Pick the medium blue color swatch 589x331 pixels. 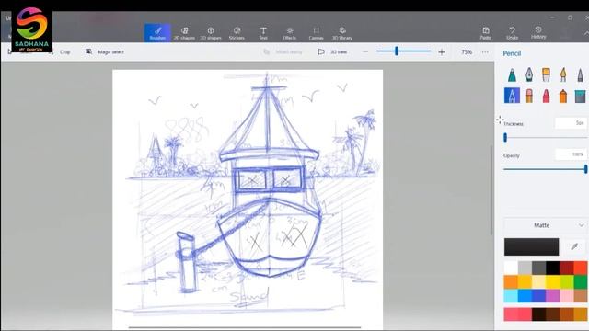coord(525,296)
